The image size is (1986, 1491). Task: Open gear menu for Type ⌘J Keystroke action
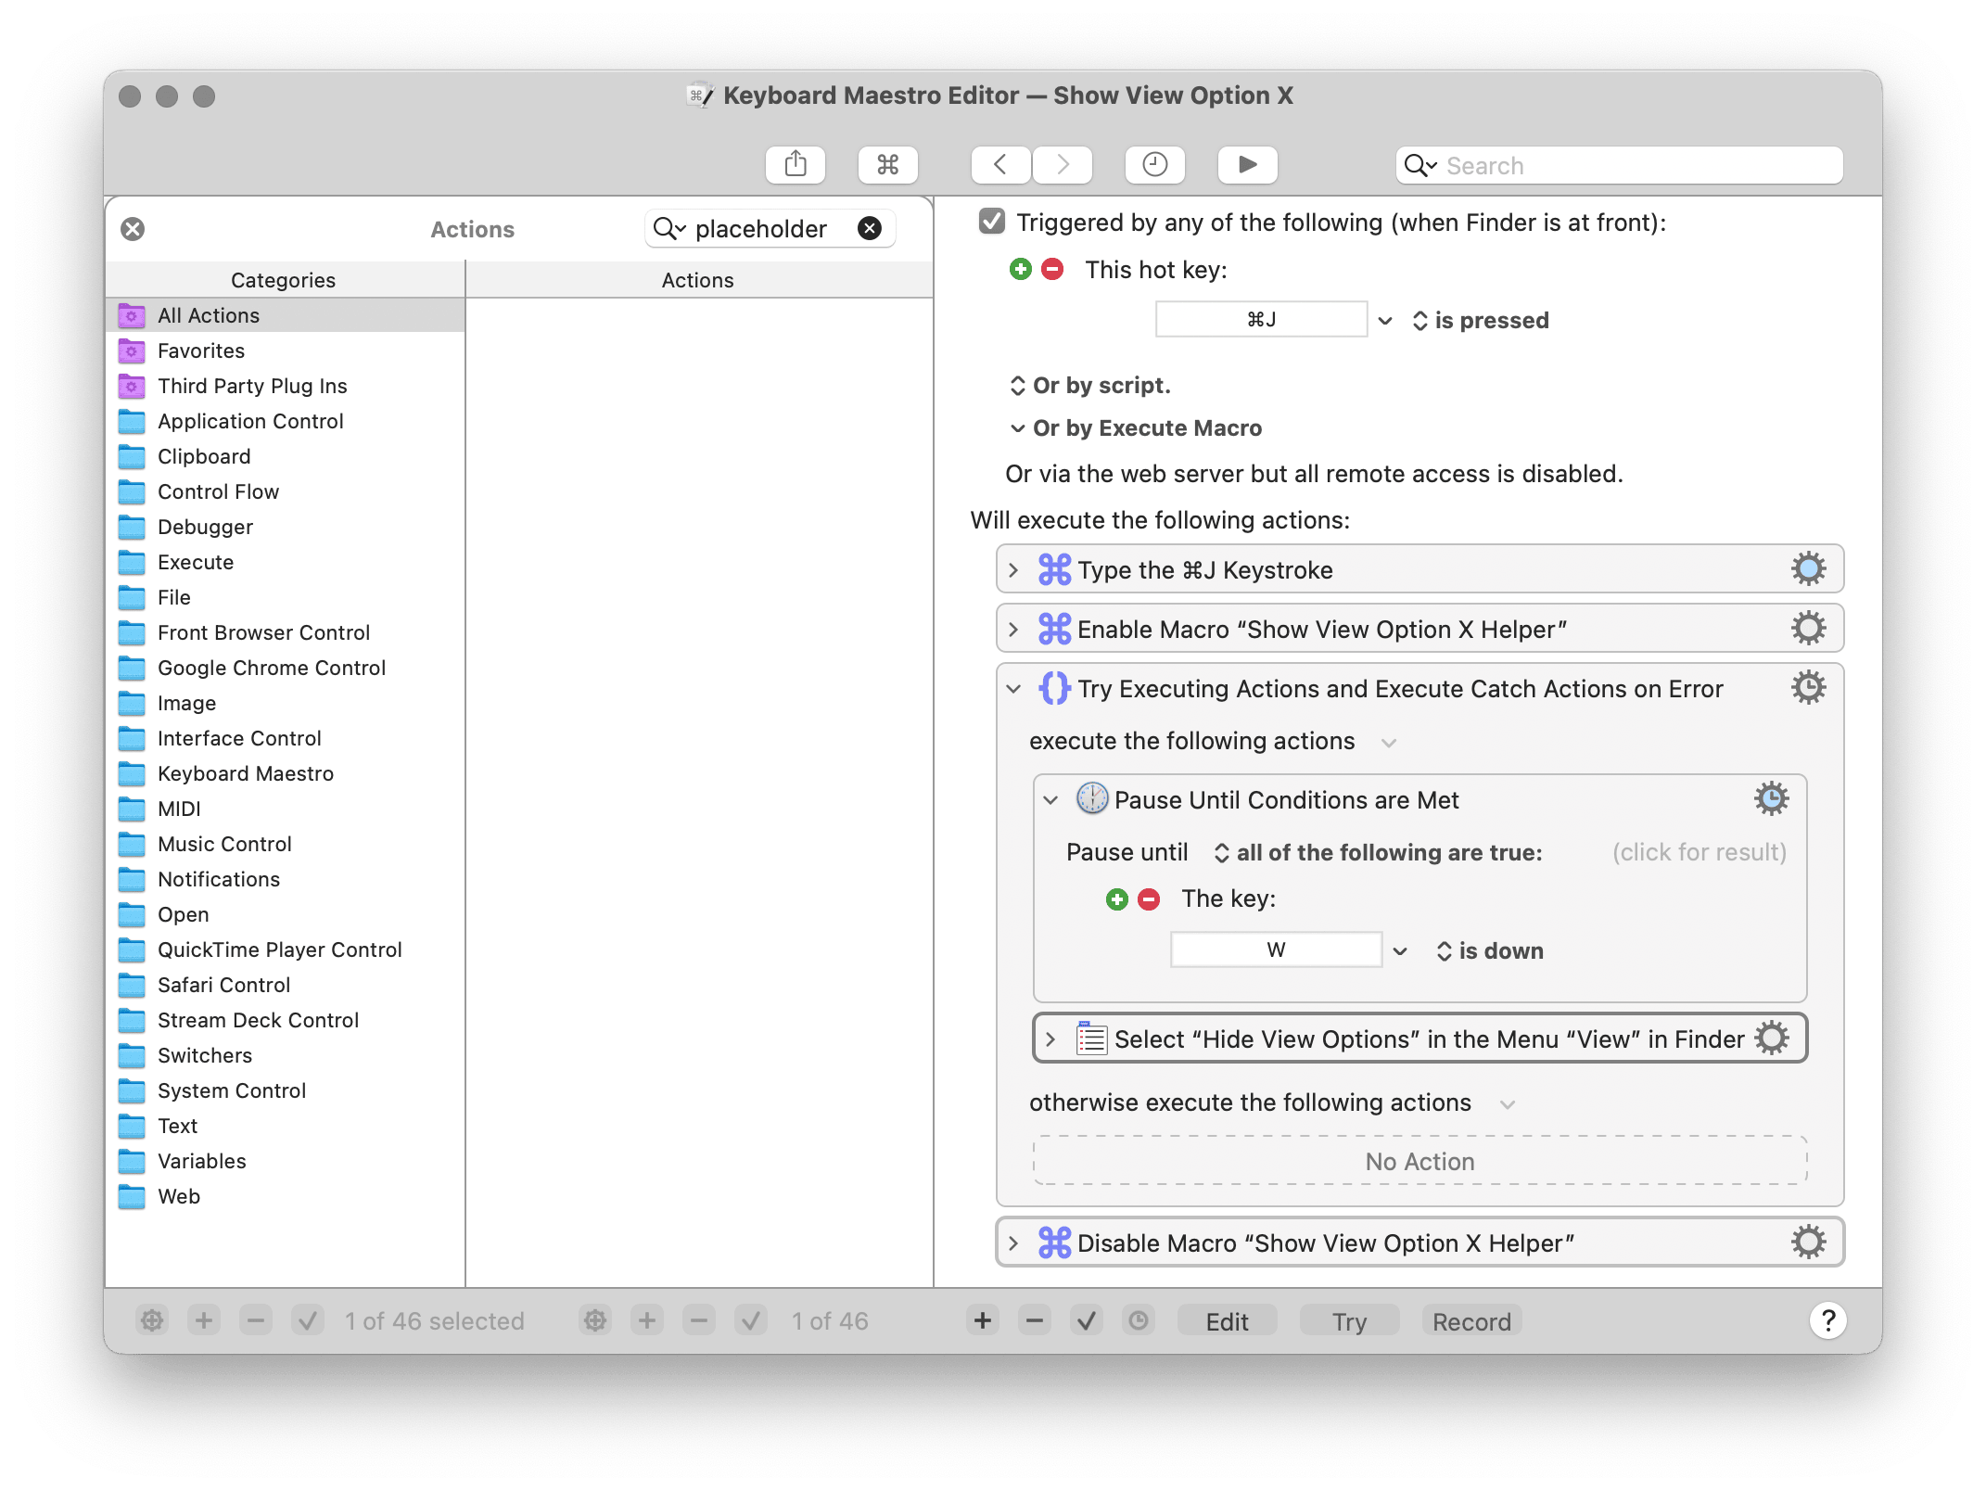tap(1807, 569)
